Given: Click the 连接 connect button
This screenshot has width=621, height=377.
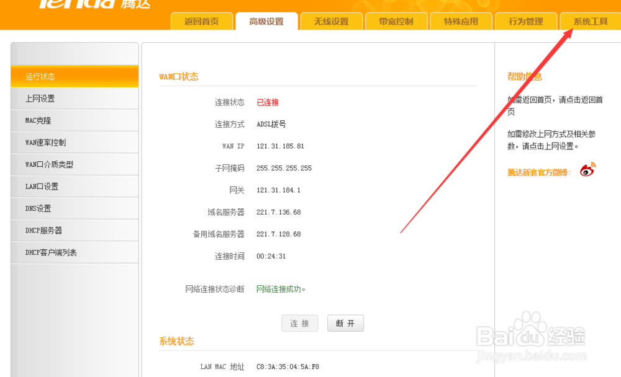Looking at the screenshot, I should [300, 323].
